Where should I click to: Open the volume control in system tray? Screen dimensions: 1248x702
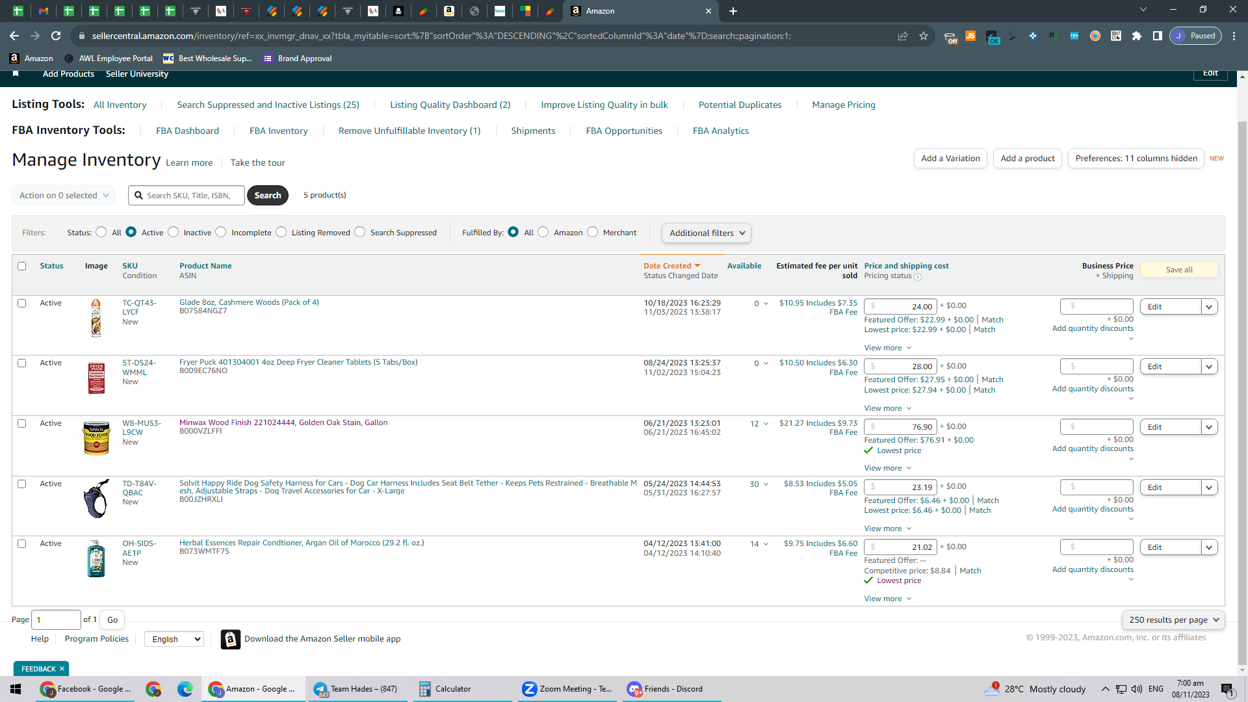[x=1137, y=689]
